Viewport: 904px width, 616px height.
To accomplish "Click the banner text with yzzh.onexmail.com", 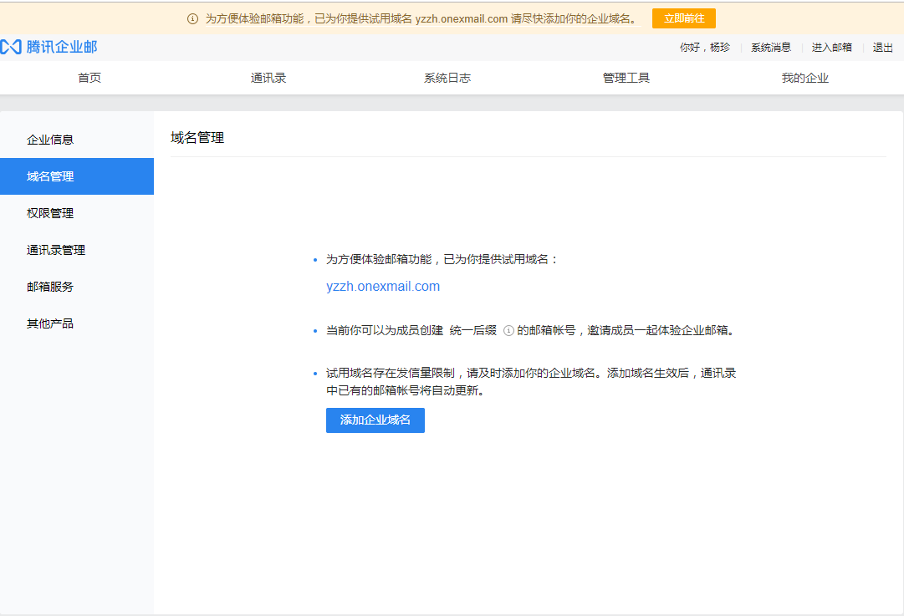I will point(422,19).
